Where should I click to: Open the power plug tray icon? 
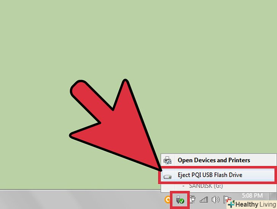193,199
